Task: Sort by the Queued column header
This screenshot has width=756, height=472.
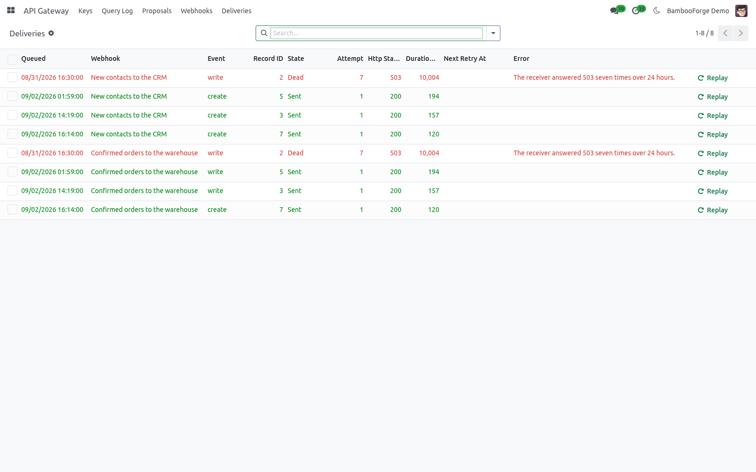Action: click(x=34, y=59)
